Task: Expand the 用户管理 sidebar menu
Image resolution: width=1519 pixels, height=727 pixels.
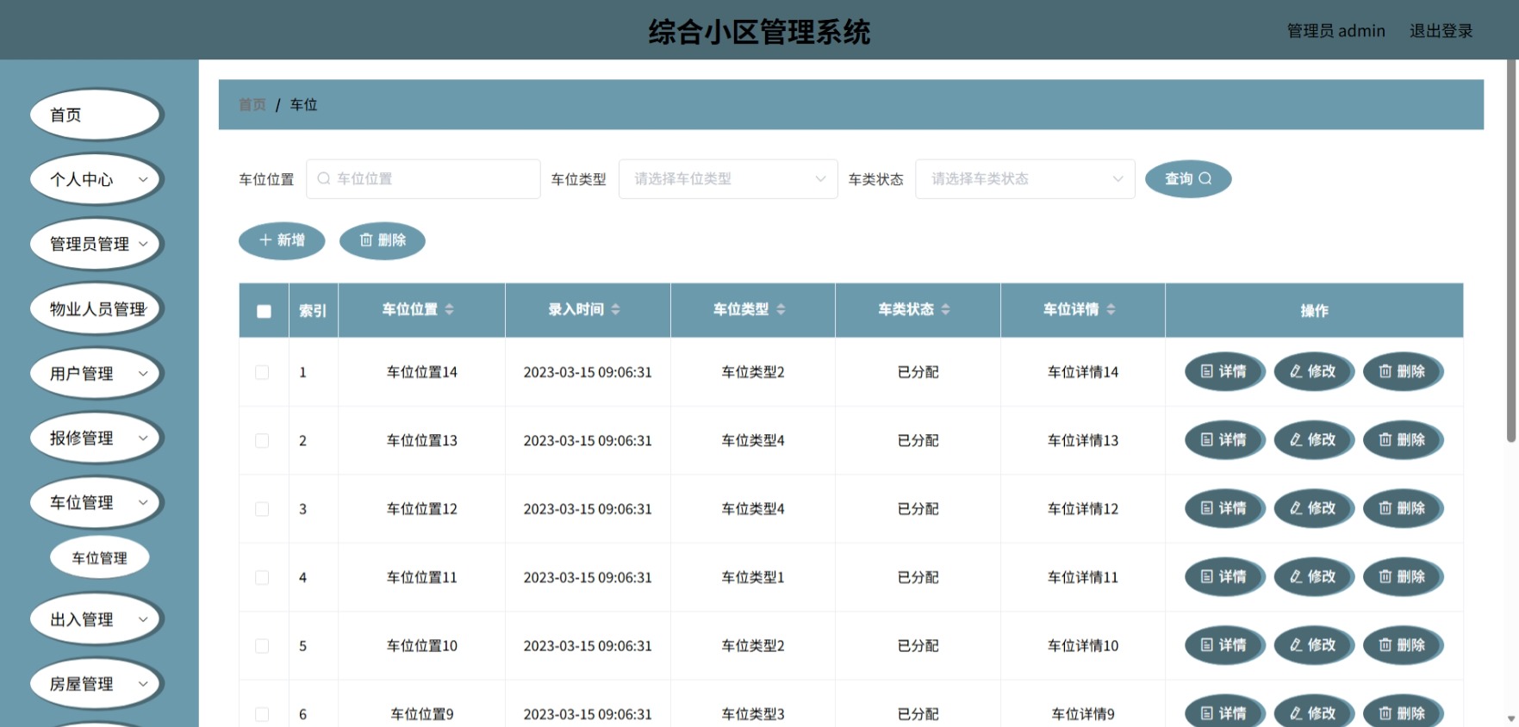Action: (x=96, y=373)
